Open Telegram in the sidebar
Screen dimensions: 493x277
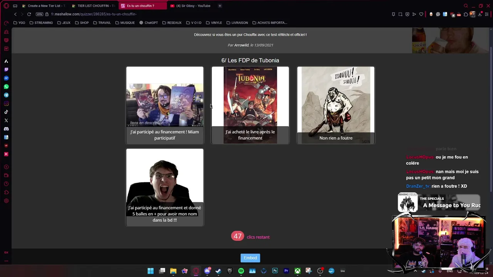pos(6,95)
